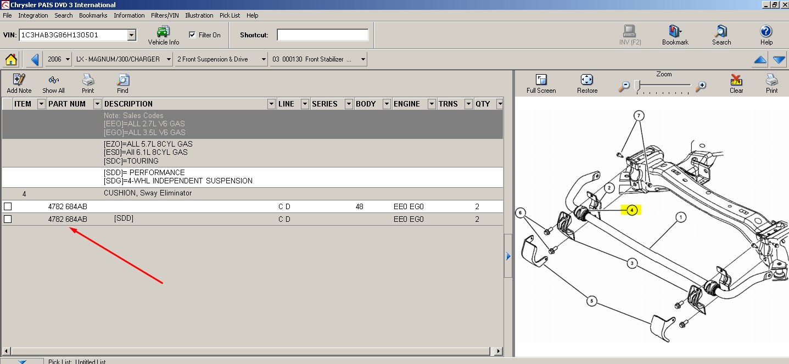
Task: Go back with the blue left arrow
Action: (x=35, y=59)
